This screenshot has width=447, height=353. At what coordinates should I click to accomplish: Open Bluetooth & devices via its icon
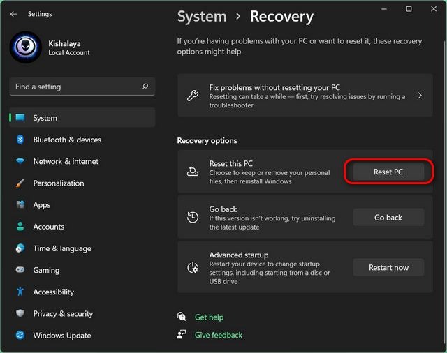[x=20, y=140]
